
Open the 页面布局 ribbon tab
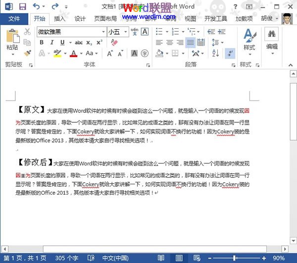tap(105, 19)
